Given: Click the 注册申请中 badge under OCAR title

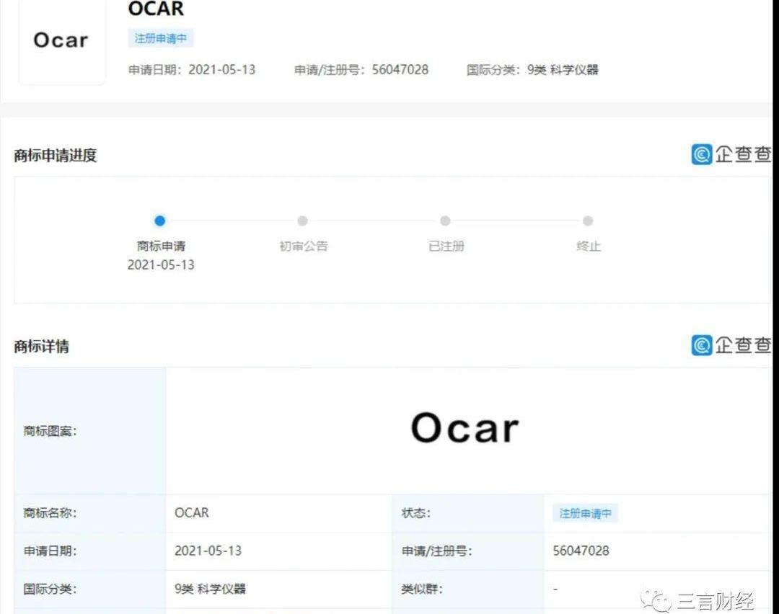Looking at the screenshot, I should [x=161, y=38].
